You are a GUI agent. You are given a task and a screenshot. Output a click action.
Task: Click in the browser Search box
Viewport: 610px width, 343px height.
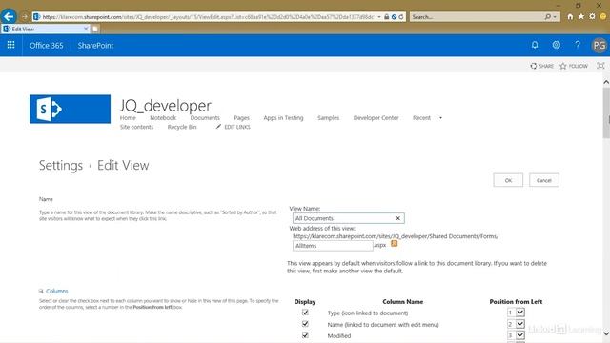(x=477, y=17)
